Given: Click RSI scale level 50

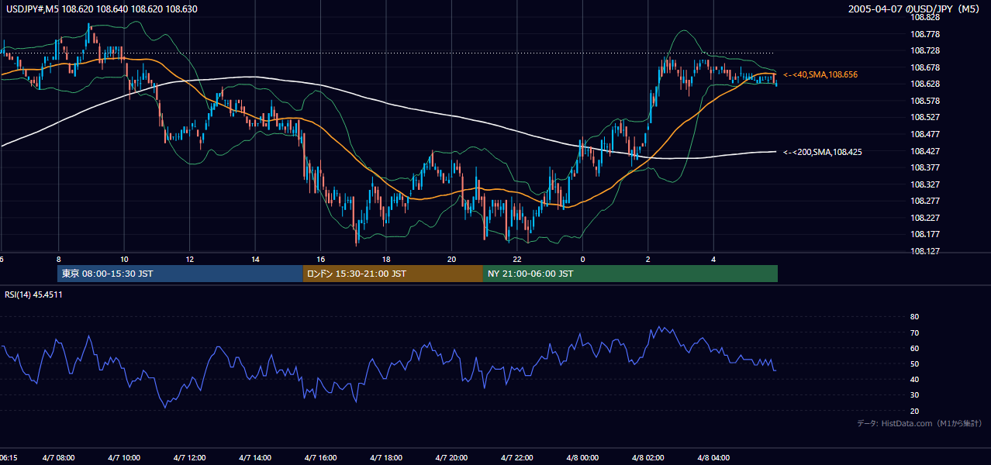Looking at the screenshot, I should [x=915, y=363].
